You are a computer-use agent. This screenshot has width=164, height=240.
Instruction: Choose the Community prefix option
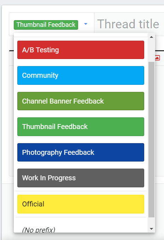coord(81,75)
